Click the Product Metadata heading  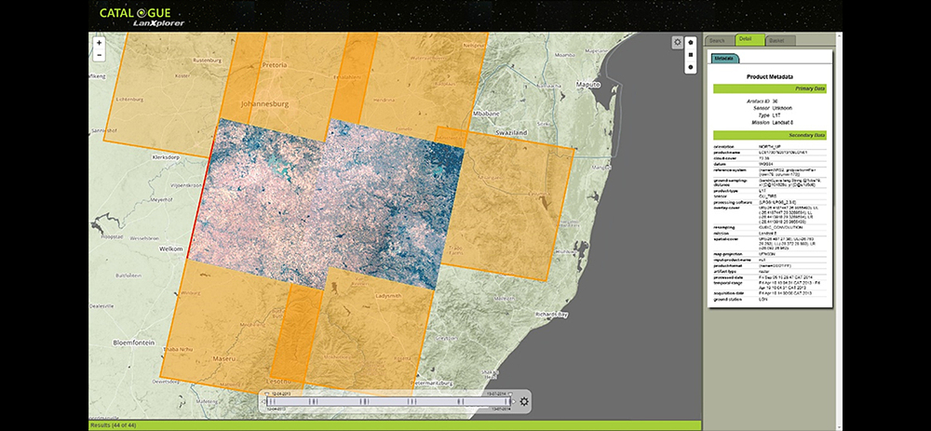tap(770, 76)
